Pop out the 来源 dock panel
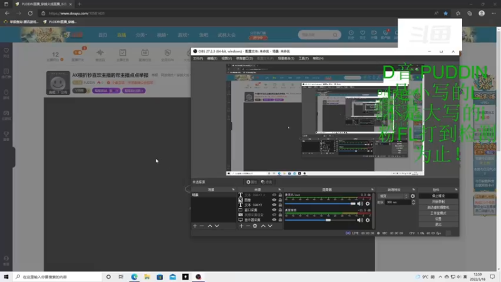 click(x=279, y=190)
